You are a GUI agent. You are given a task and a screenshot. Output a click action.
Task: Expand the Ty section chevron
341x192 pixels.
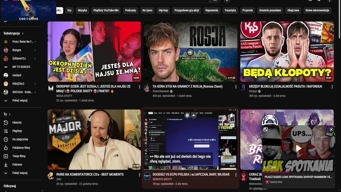10,114
